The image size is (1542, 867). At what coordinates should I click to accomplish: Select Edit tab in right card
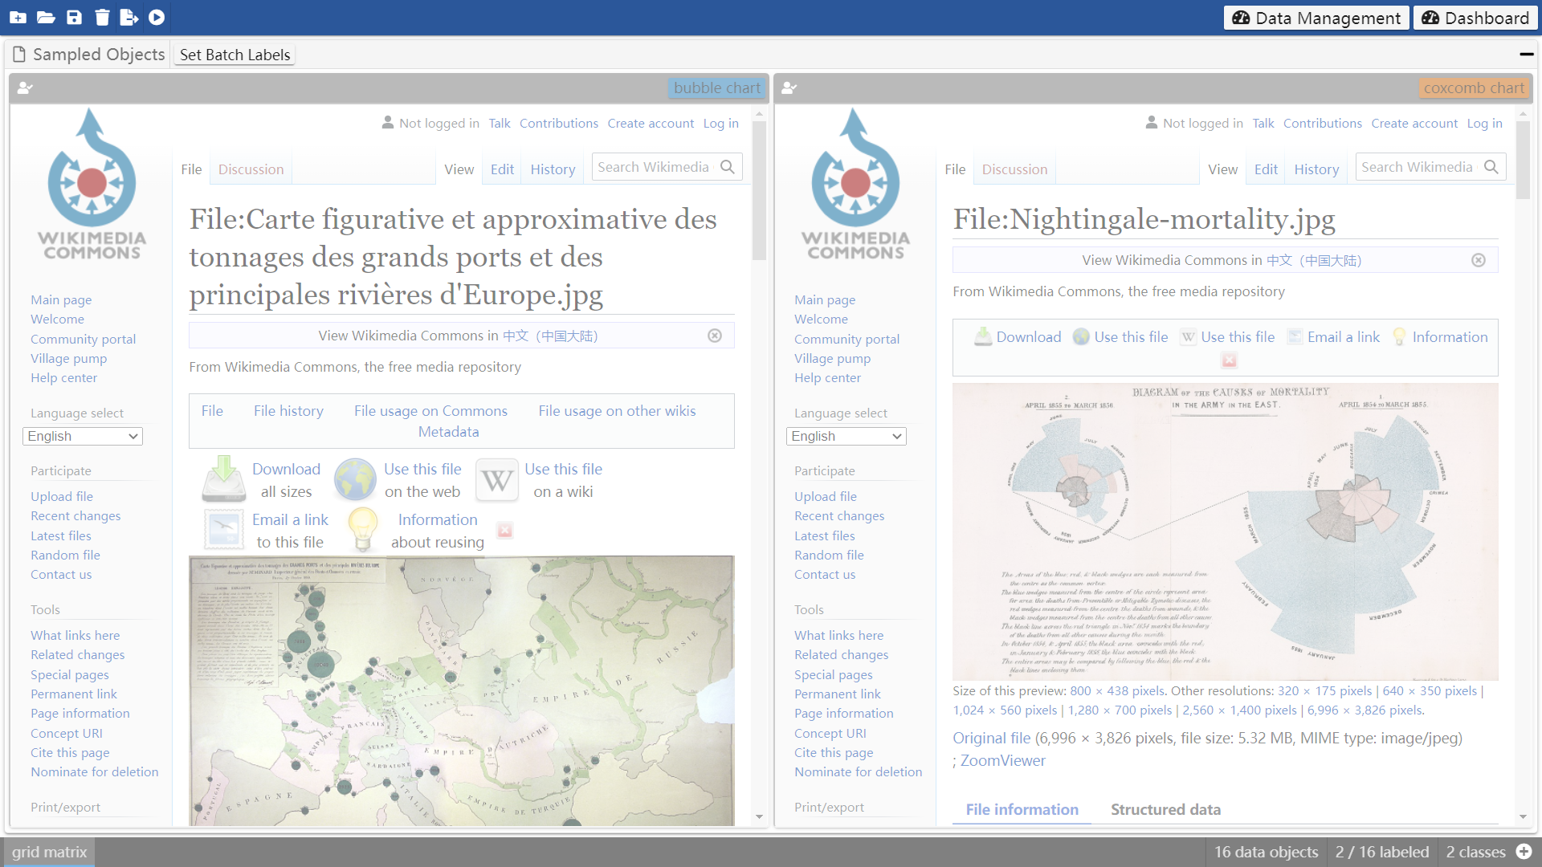(1266, 169)
